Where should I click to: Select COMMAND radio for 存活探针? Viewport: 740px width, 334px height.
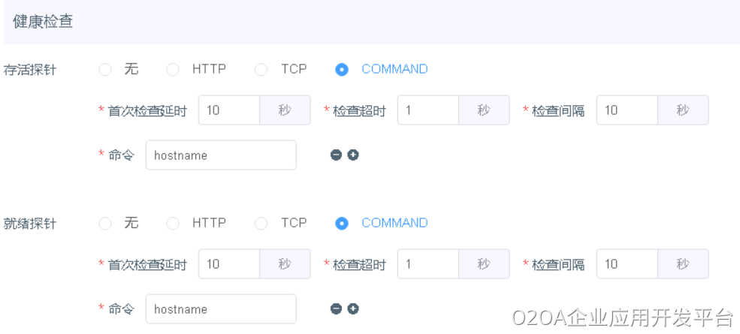coord(342,70)
